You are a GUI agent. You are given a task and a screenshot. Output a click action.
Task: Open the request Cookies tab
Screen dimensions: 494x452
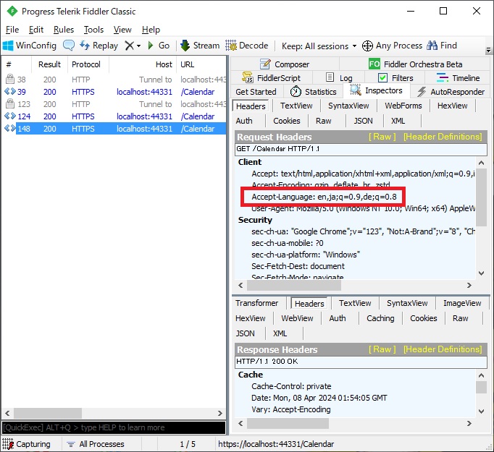pos(287,121)
